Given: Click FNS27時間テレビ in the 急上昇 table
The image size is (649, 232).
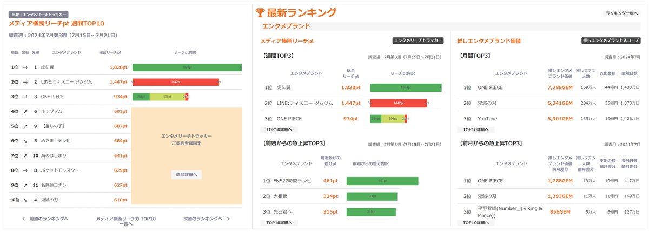Looking at the screenshot, I should 292,181.
